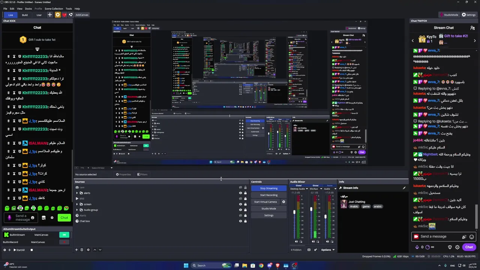The width and height of the screenshot is (480, 270).
Task: Move source down with the down arrow
Action: pos(100,250)
